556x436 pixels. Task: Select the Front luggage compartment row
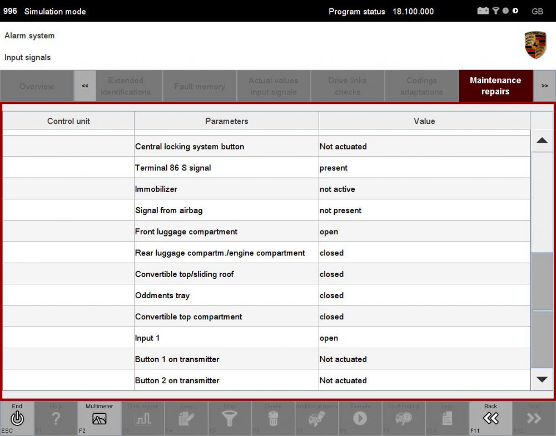tap(226, 232)
